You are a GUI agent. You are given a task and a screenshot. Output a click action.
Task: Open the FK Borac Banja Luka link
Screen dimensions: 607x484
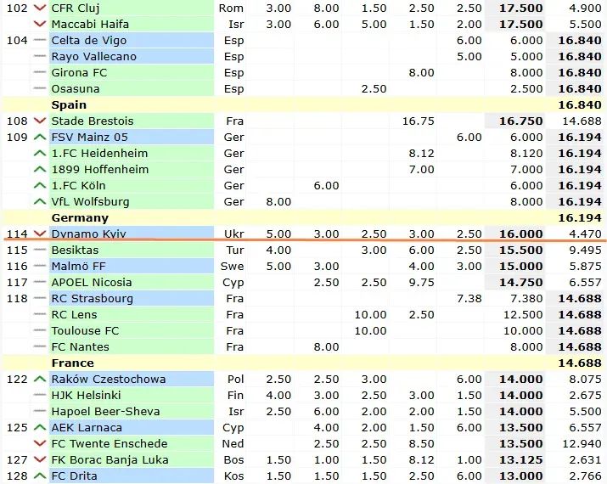[x=110, y=459]
